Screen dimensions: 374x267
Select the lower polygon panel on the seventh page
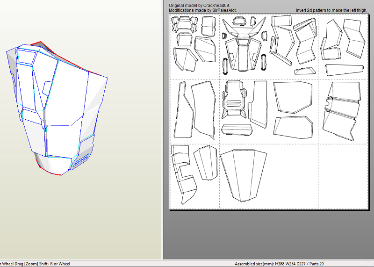[x=293, y=127]
